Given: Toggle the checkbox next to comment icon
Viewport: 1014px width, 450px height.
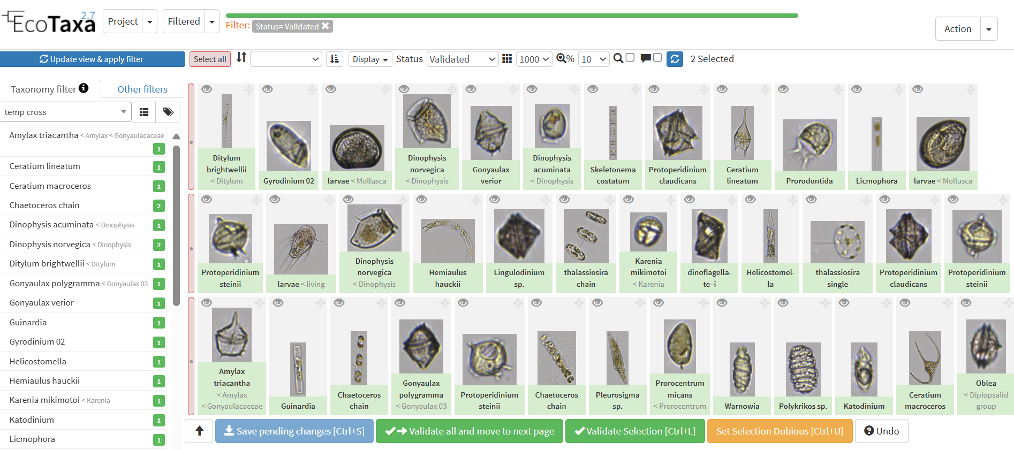Looking at the screenshot, I should coord(657,58).
